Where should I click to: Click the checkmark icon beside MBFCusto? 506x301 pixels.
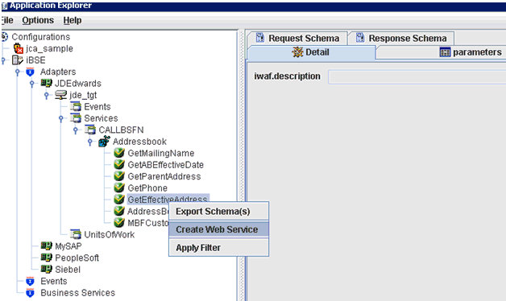(119, 223)
